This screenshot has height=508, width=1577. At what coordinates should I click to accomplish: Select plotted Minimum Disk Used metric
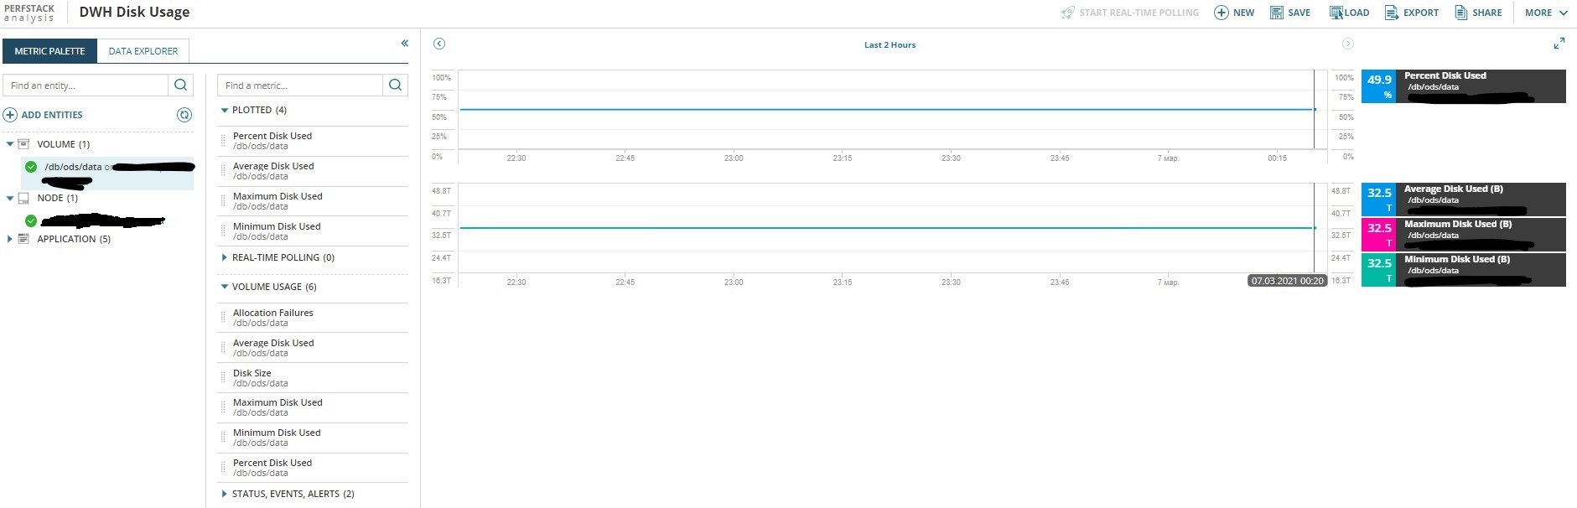point(313,231)
